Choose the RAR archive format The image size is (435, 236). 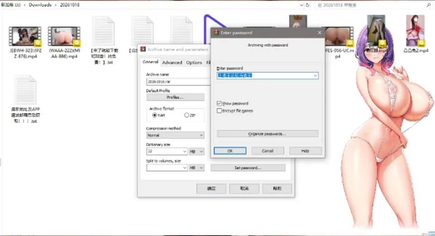pos(155,115)
